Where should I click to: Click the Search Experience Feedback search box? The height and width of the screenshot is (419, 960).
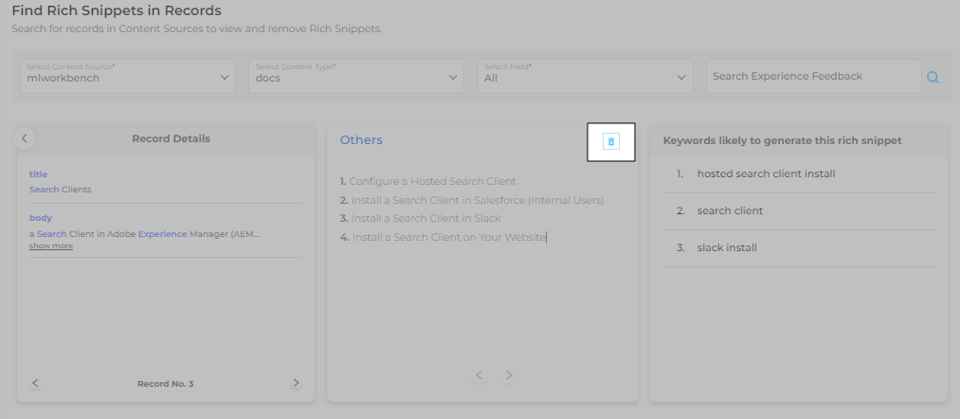[813, 77]
